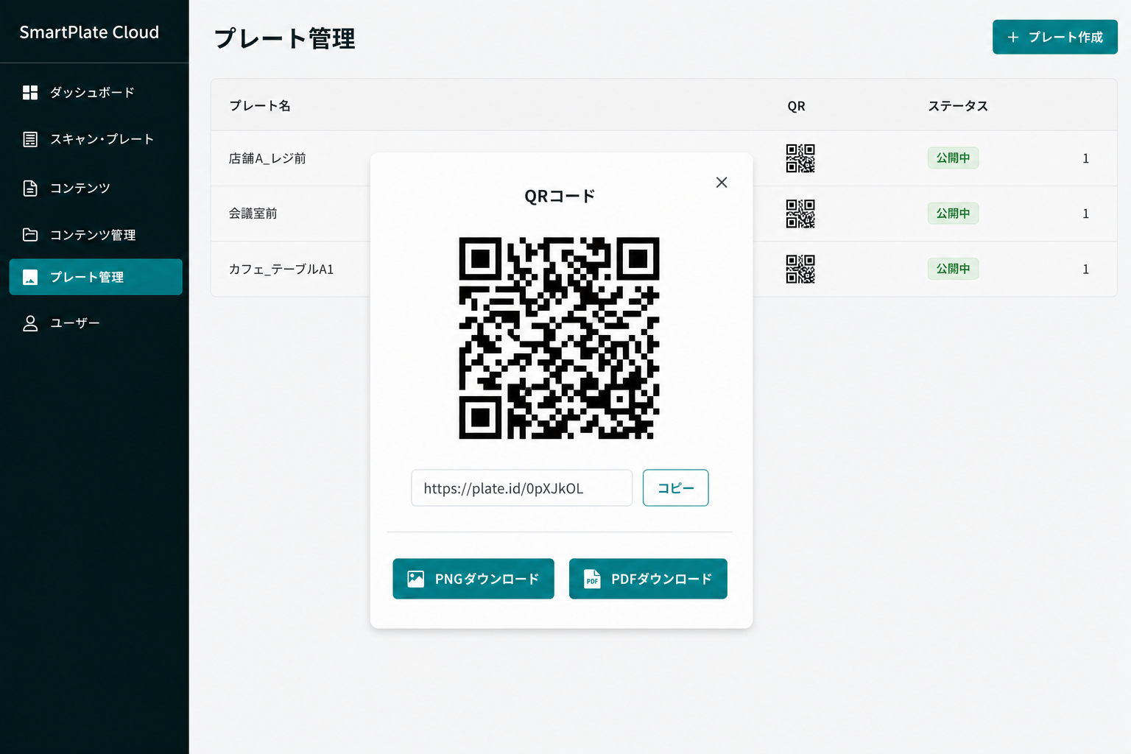Click the スキャン・プレート list icon
This screenshot has height=754, width=1131.
[30, 139]
